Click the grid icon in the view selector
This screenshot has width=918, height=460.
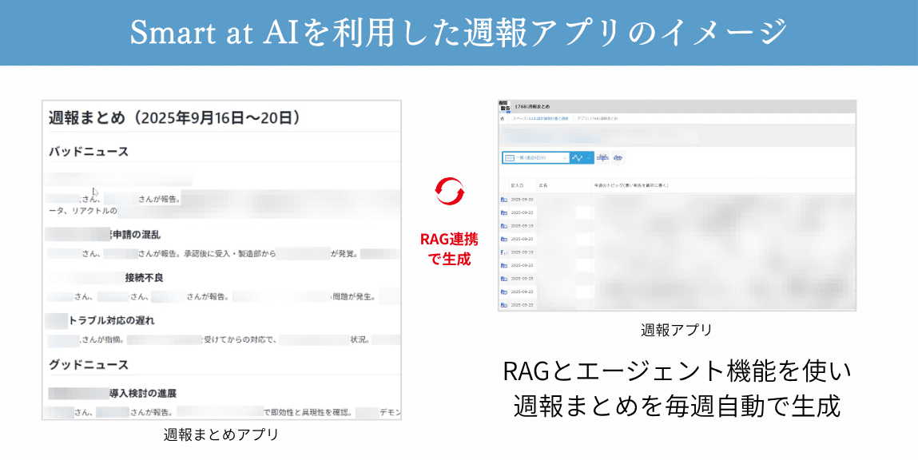click(509, 158)
